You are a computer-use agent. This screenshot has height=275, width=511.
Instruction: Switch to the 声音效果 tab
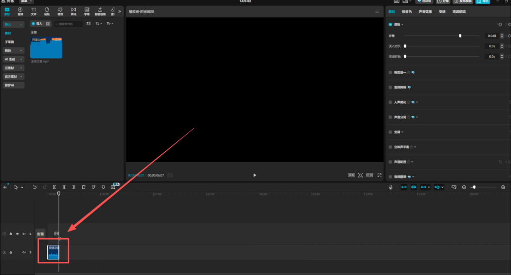425,11
